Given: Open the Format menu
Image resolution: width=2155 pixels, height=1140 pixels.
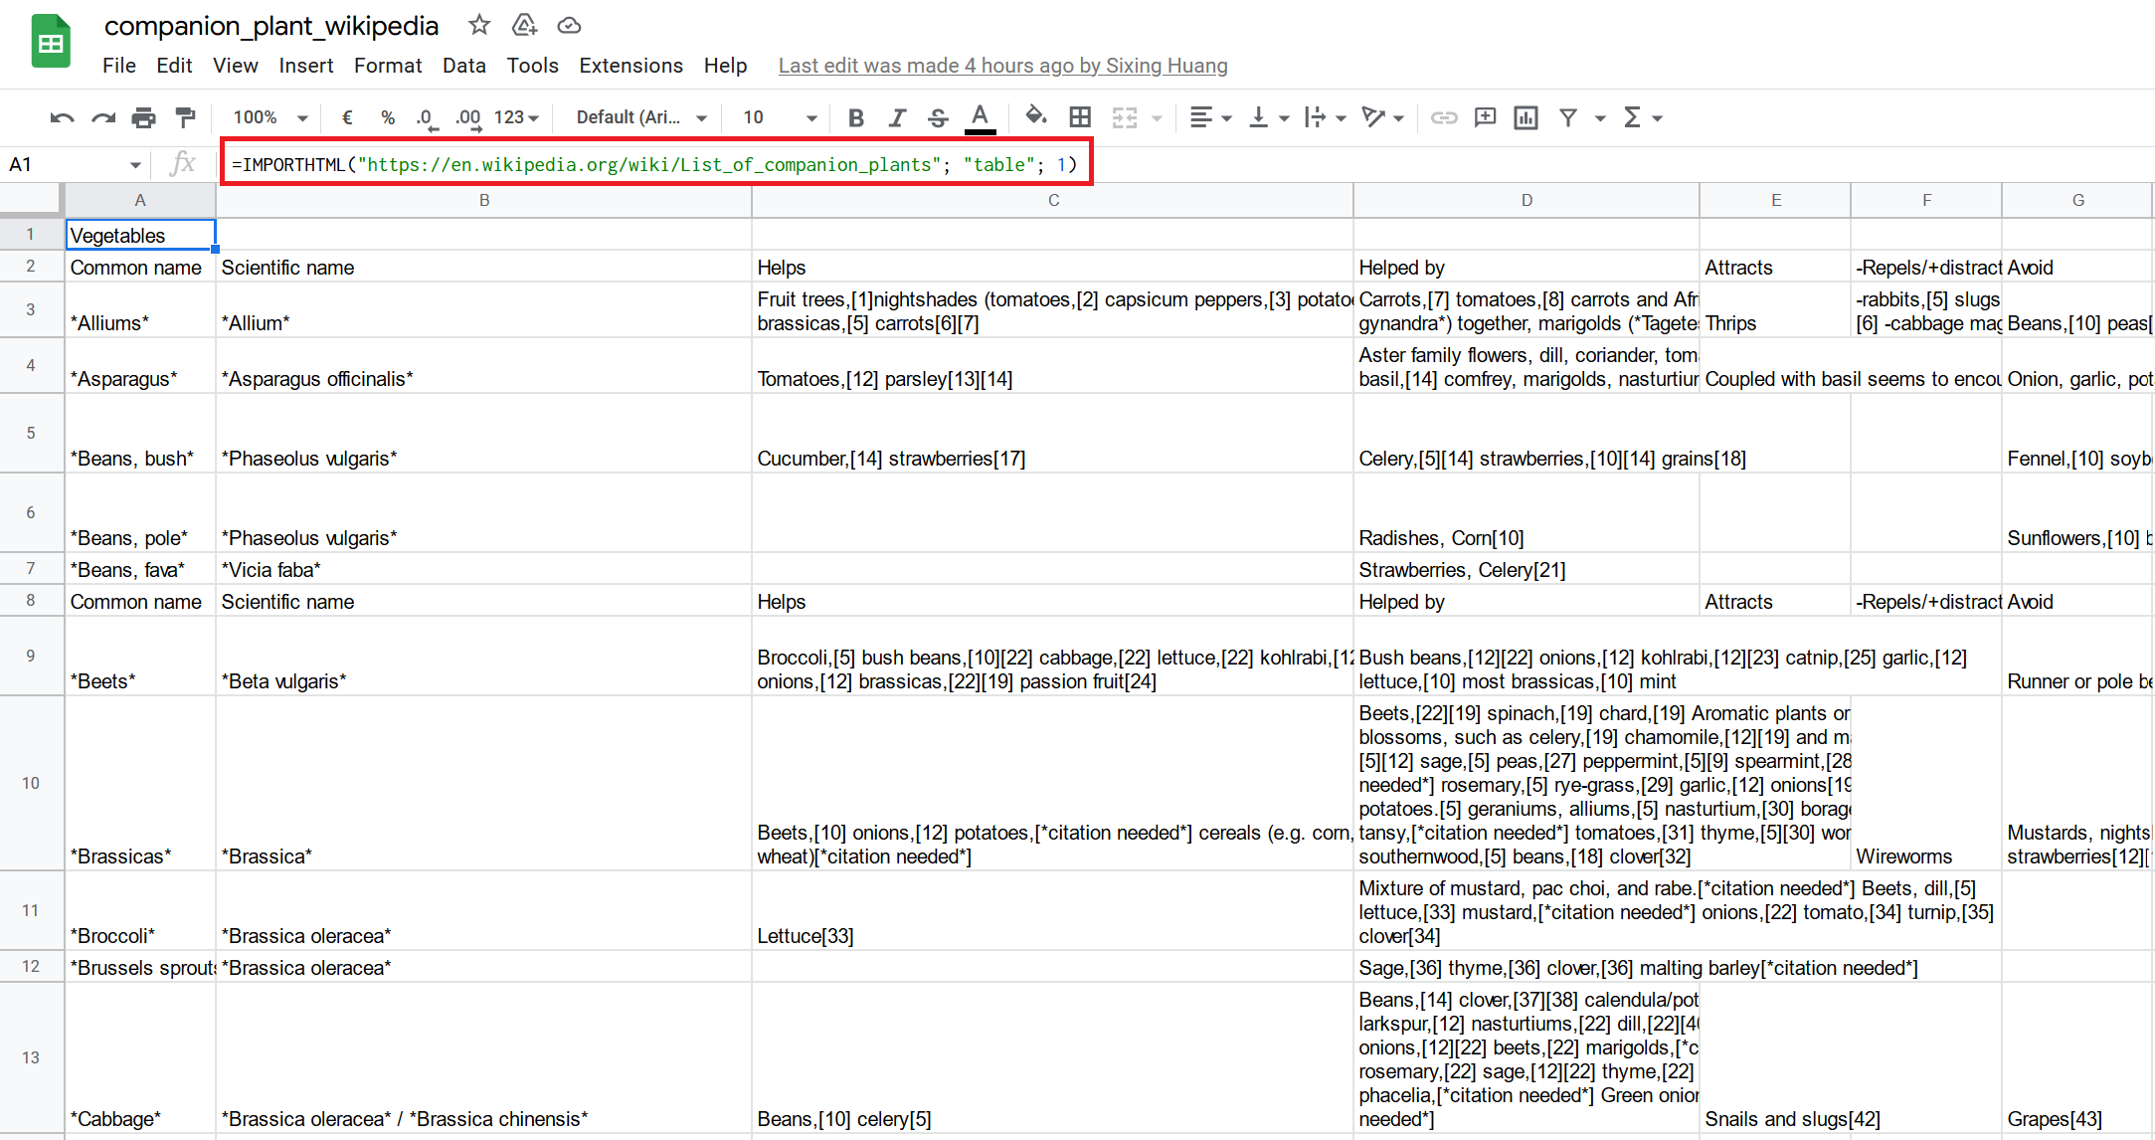Looking at the screenshot, I should pyautogui.click(x=387, y=66).
